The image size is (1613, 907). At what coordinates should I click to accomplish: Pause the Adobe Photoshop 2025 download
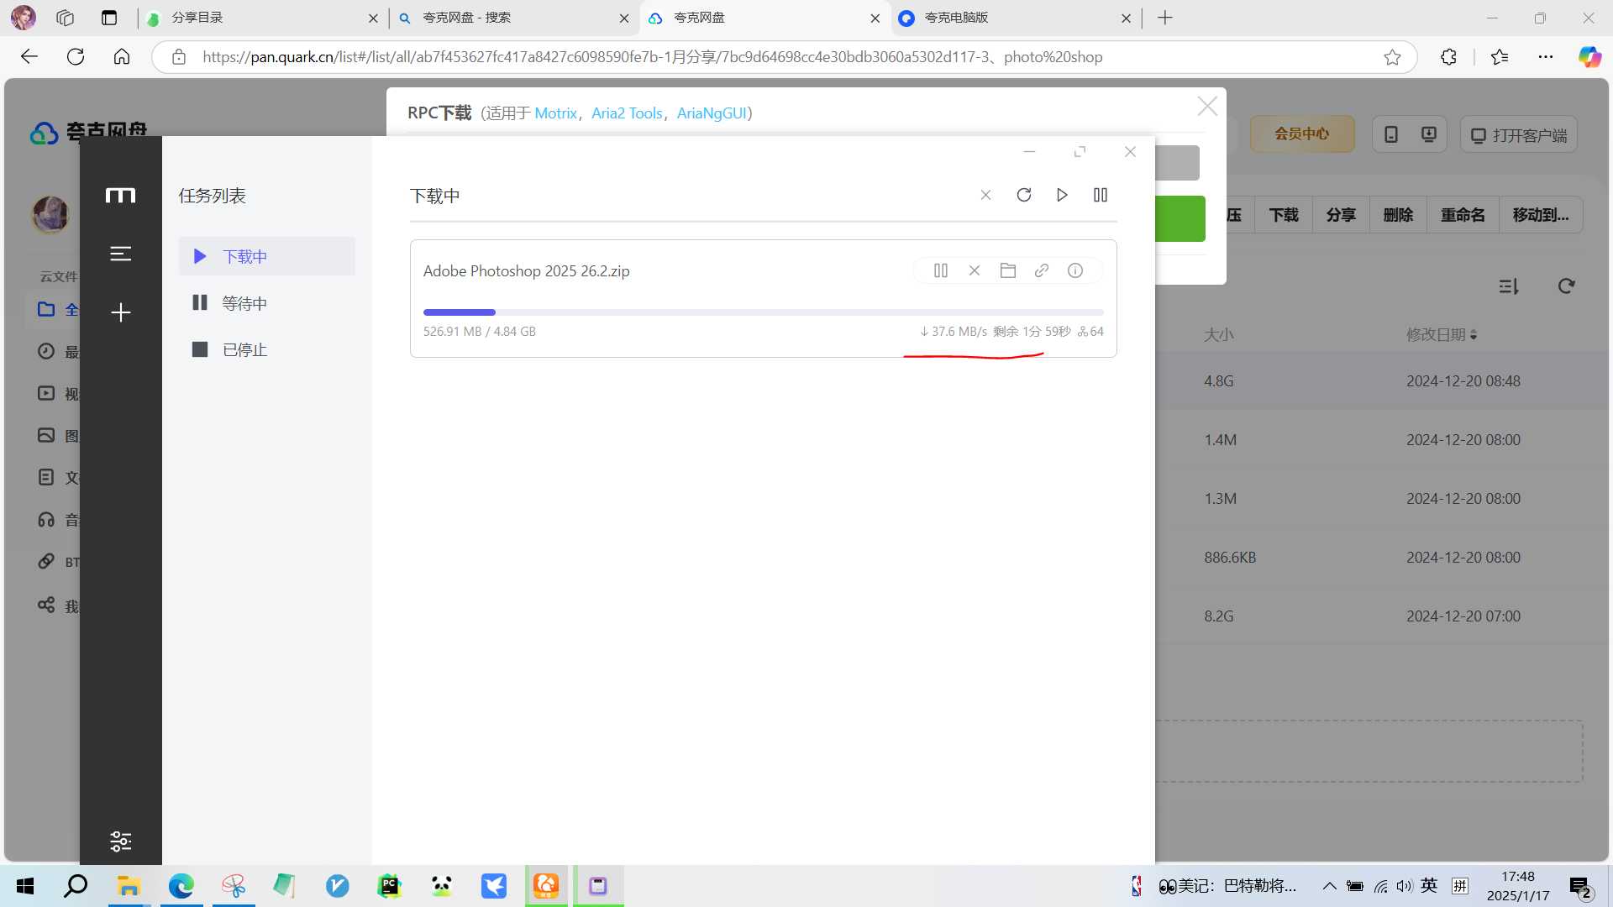coord(941,270)
